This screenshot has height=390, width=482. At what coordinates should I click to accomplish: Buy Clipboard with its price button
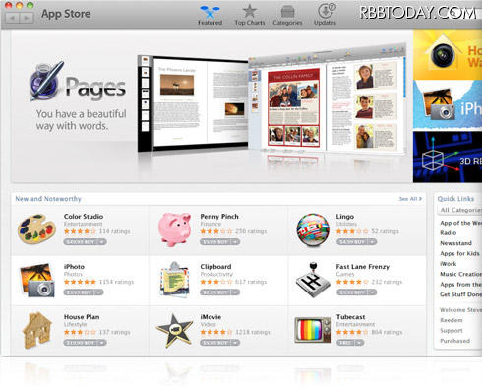pyautogui.click(x=214, y=292)
